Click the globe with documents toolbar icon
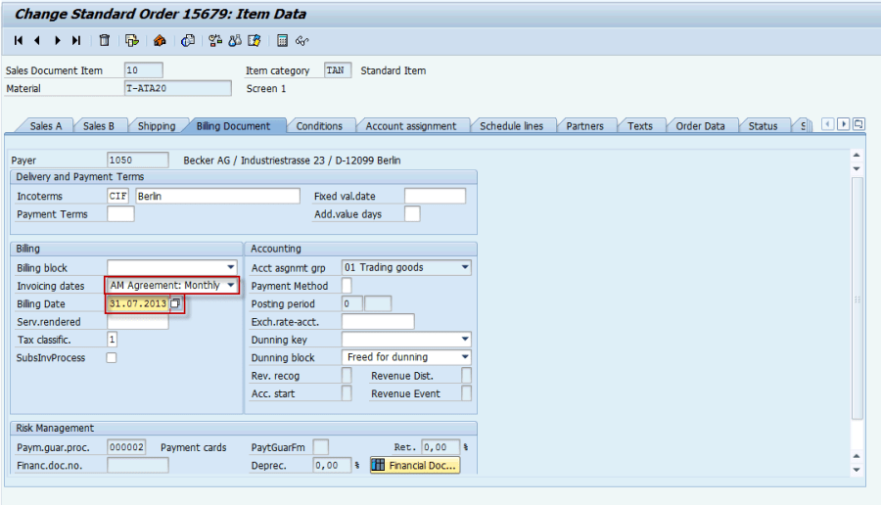Viewport: 881px width, 505px height. pyautogui.click(x=188, y=40)
